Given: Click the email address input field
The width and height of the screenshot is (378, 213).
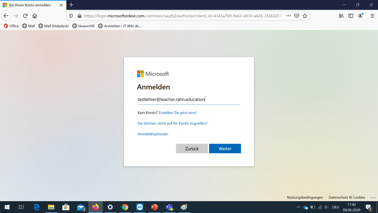Looking at the screenshot, I should coord(189,99).
